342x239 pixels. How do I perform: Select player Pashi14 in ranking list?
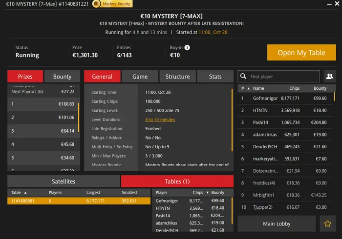pyautogui.click(x=285, y=122)
